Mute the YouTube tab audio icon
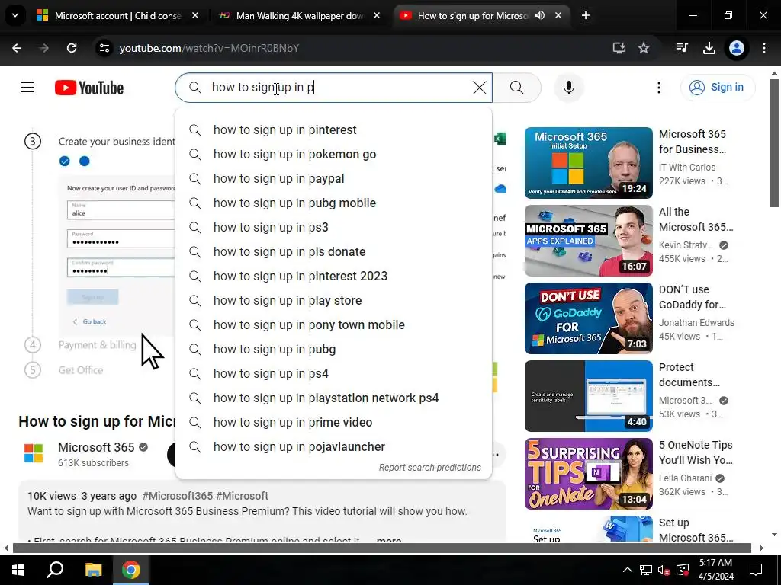The width and height of the screenshot is (781, 585). pos(540,15)
